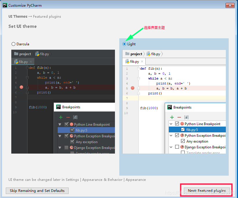Screen dimensions: 238x198
Task: Collapse Django Exception Breakpoint in Darcula preview
Action: coord(60,147)
